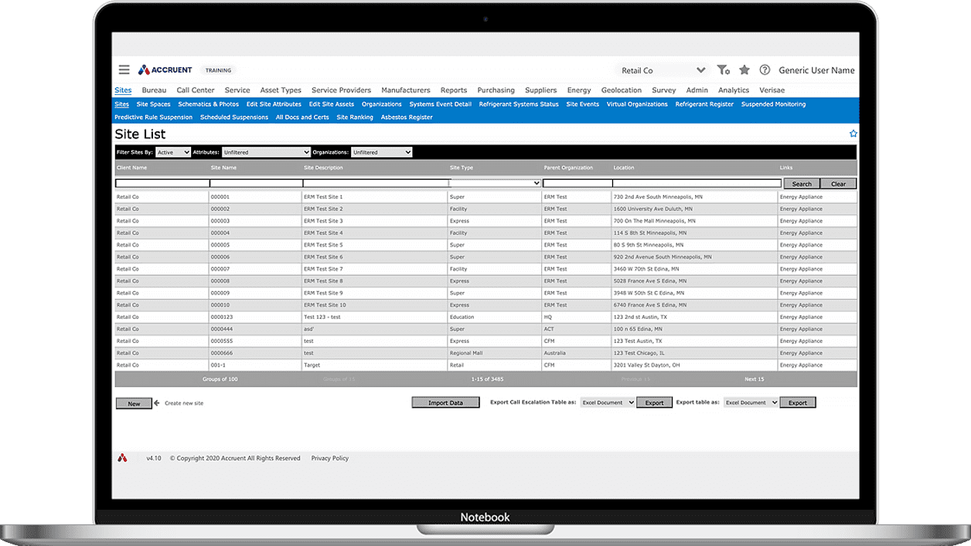Image resolution: width=971 pixels, height=546 pixels.
Task: Open the Purchasing tab
Action: pyautogui.click(x=496, y=90)
